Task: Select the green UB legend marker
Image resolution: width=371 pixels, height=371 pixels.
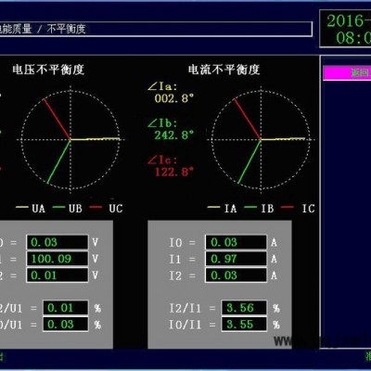Action: point(58,207)
